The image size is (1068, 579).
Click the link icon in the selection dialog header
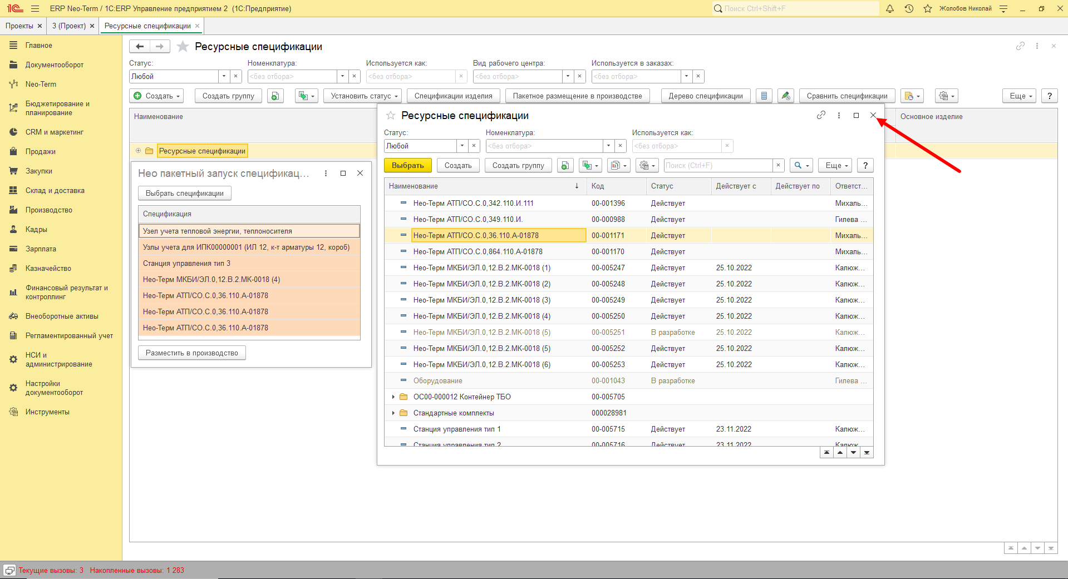pos(821,115)
